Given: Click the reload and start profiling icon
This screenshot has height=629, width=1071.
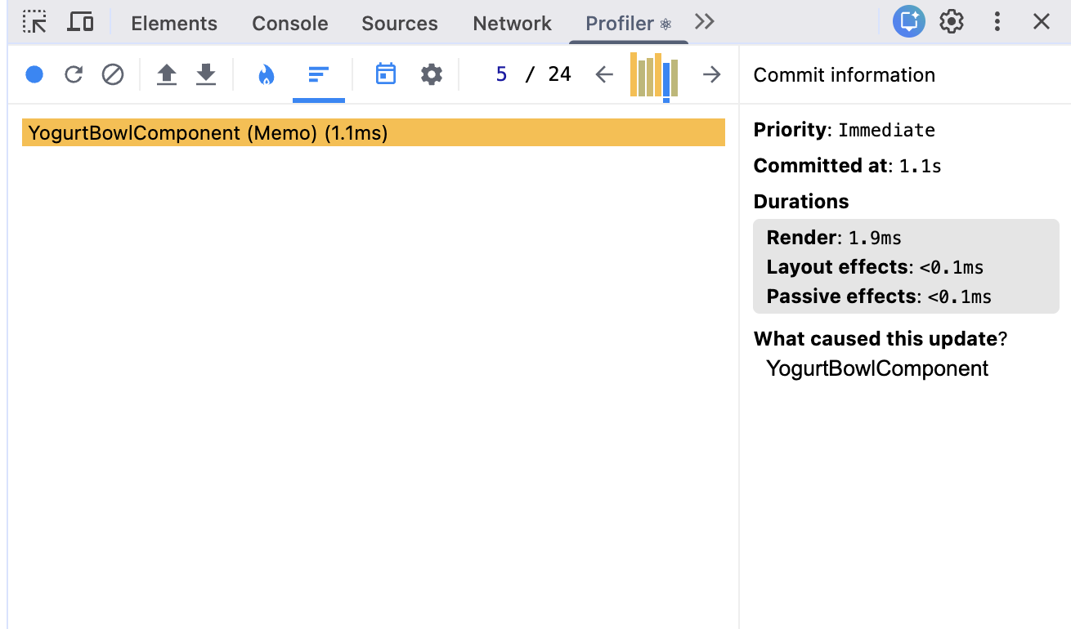Looking at the screenshot, I should coord(74,75).
